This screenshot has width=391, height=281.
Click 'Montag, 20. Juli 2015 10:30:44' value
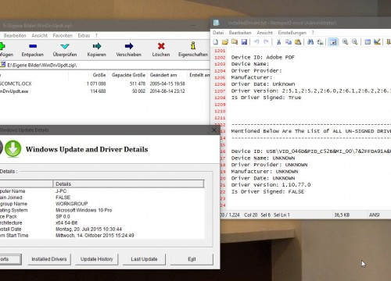(88, 229)
